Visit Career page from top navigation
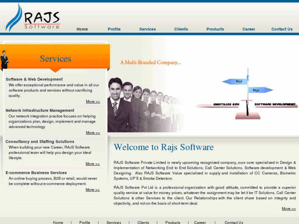This screenshot has height=224, width=299. 249,29
